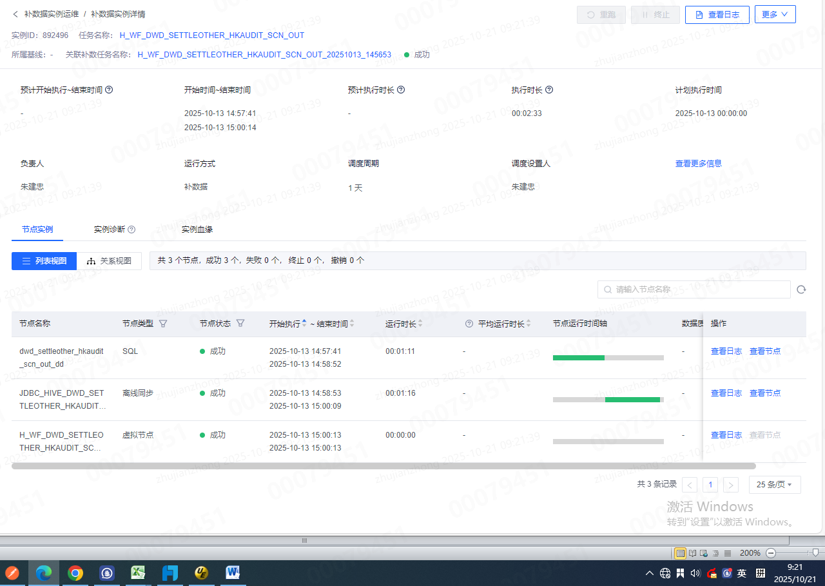Image resolution: width=825 pixels, height=586 pixels.
Task: Click help icon next to 执行时长
Action: (549, 90)
